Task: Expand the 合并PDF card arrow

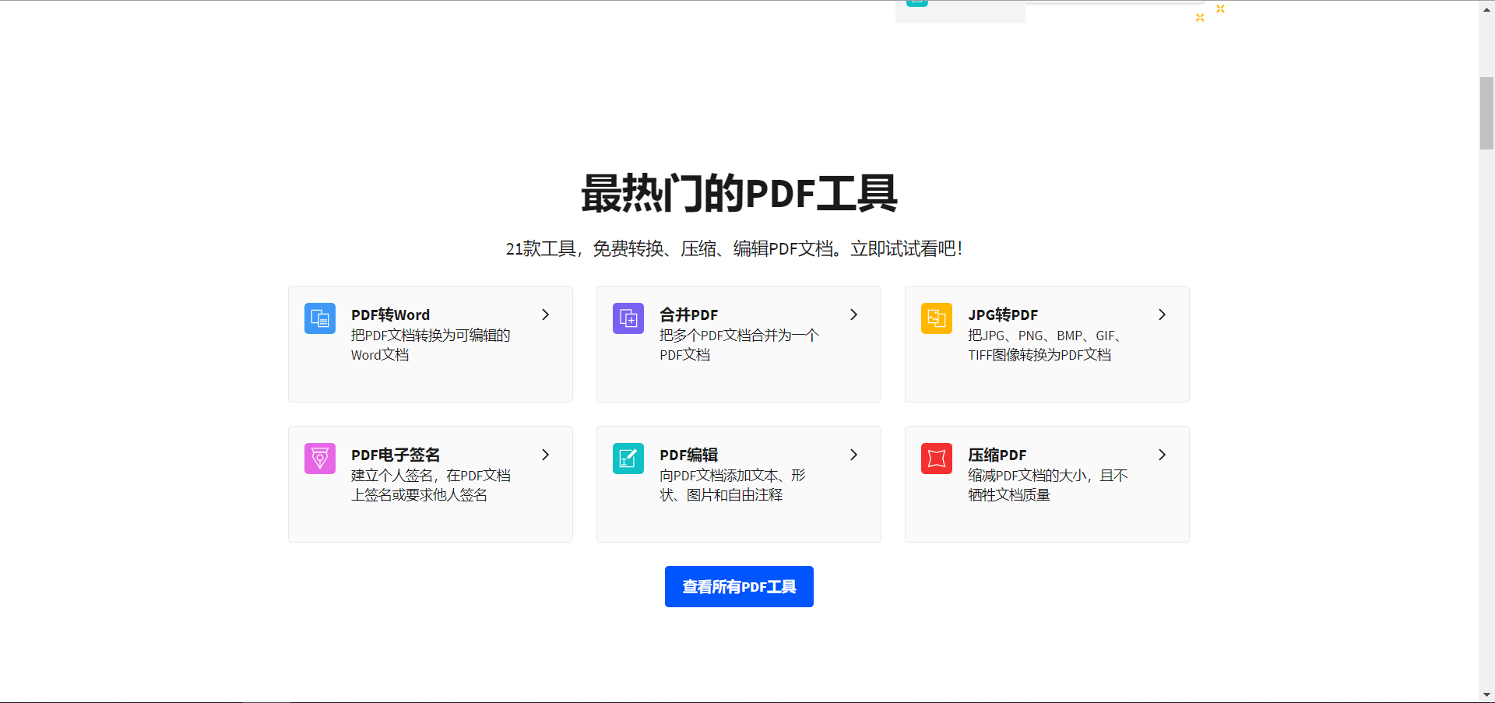Action: [853, 315]
